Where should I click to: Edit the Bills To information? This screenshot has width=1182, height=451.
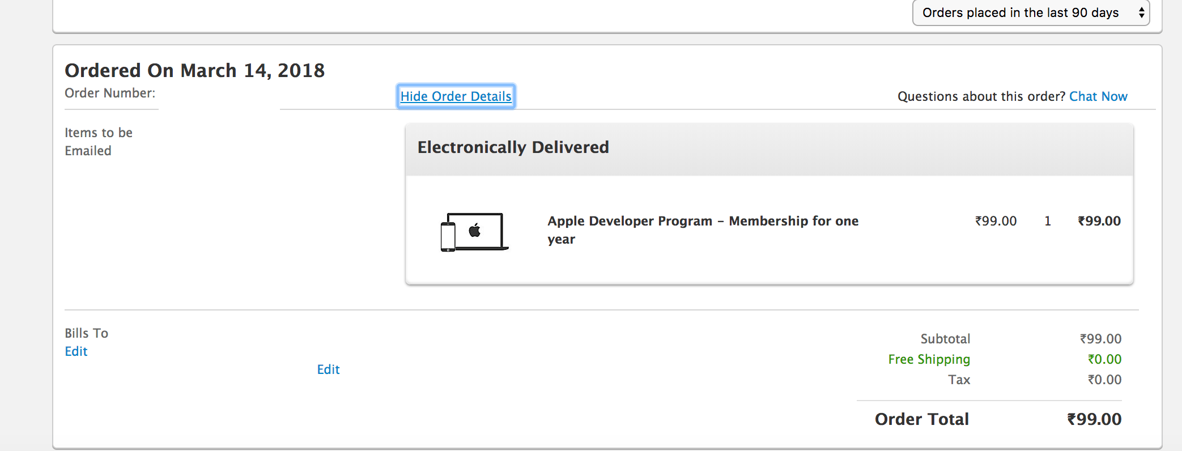(x=76, y=351)
